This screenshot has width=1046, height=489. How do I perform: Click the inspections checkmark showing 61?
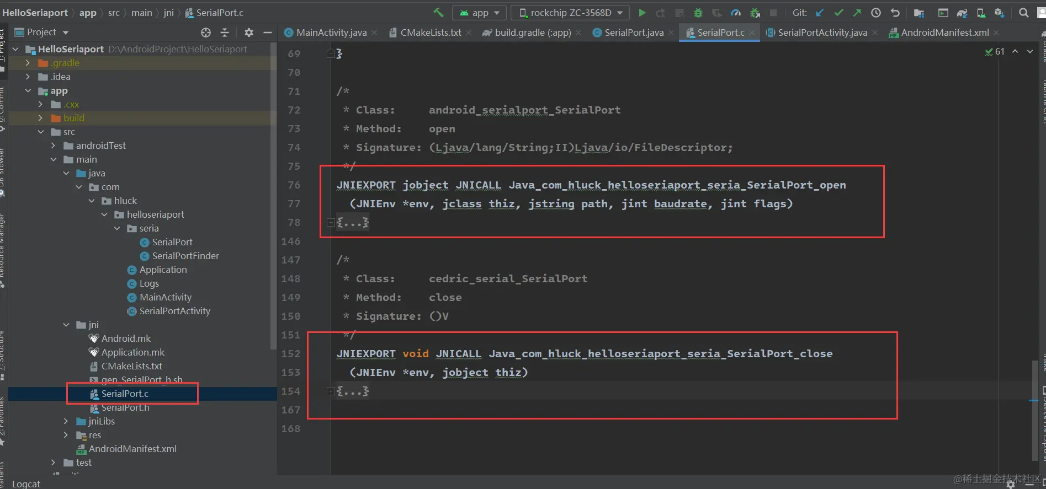tap(995, 51)
